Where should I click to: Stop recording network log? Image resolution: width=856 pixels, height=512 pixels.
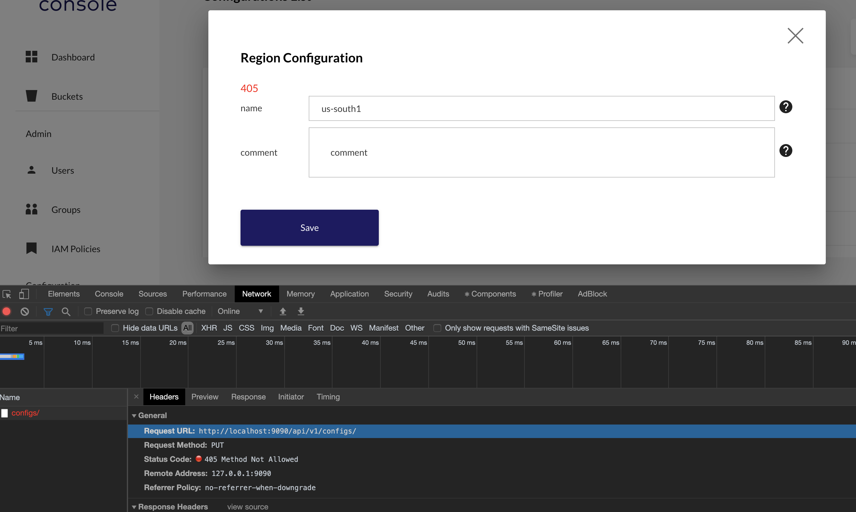coord(6,312)
